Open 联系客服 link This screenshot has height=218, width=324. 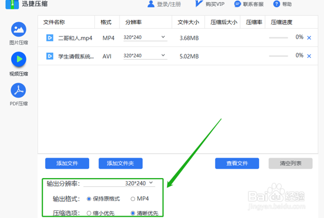pyautogui.click(x=253, y=4)
